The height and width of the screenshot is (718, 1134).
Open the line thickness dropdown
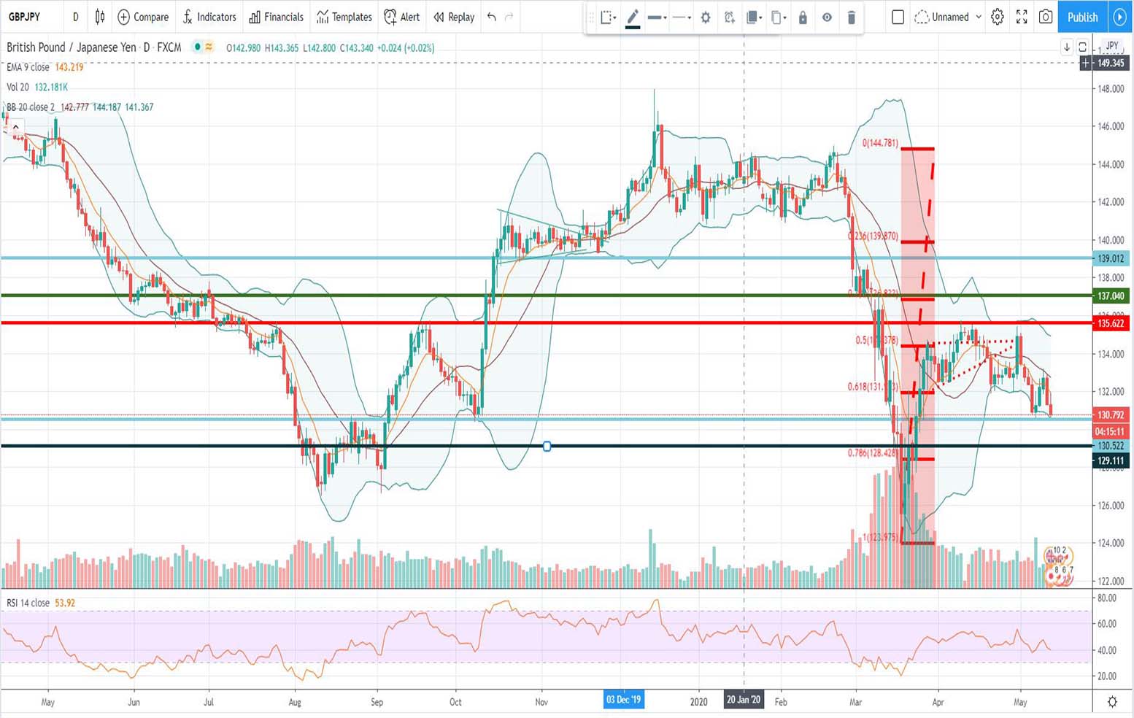[x=657, y=18]
